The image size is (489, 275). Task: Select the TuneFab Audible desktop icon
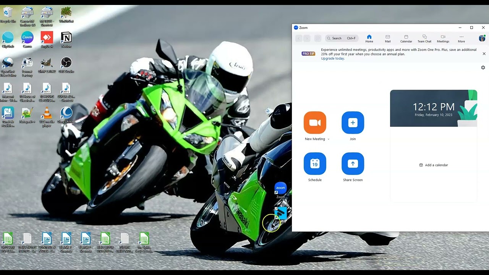tap(8, 117)
